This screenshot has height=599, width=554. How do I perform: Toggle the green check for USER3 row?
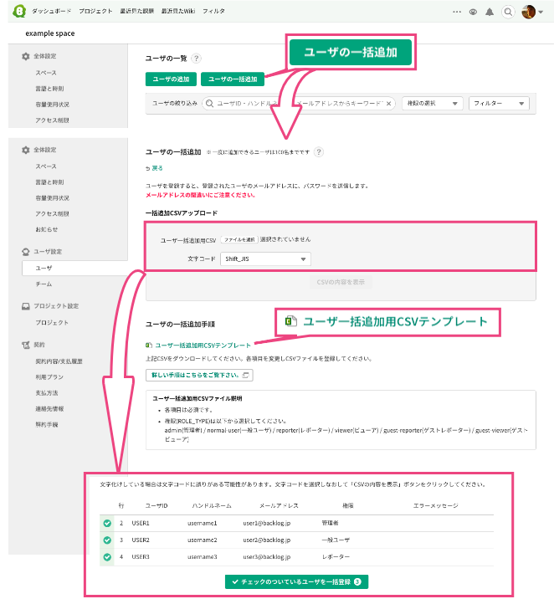tap(107, 557)
